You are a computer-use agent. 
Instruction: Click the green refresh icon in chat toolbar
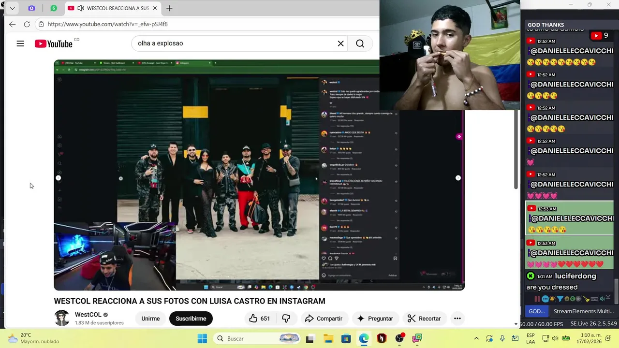coord(573,299)
